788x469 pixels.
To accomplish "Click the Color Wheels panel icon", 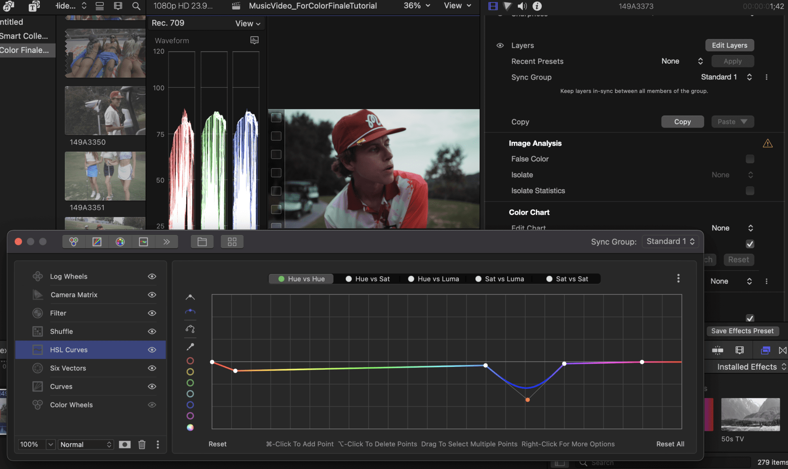I will click(73, 242).
